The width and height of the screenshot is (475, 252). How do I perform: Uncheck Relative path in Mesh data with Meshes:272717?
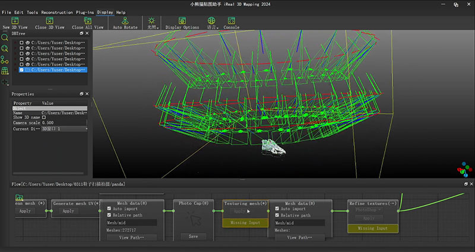[109, 215]
